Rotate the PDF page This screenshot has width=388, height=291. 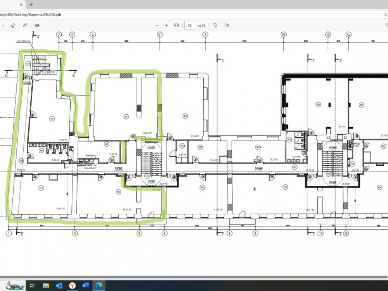coord(215,25)
